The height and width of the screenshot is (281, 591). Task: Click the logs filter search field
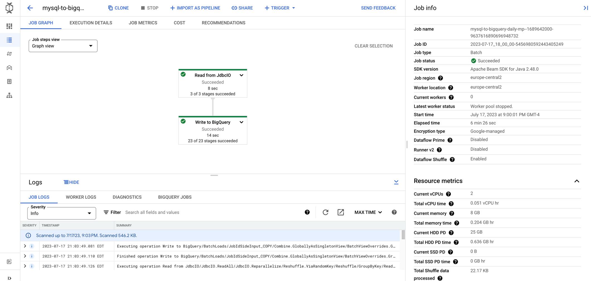point(212,212)
